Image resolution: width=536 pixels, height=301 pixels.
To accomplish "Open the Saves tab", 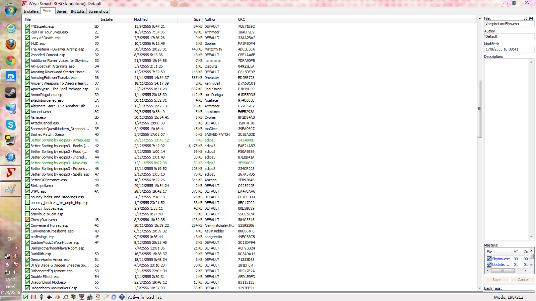I will pos(62,11).
